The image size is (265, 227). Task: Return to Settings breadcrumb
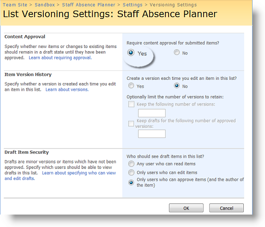click(x=132, y=5)
